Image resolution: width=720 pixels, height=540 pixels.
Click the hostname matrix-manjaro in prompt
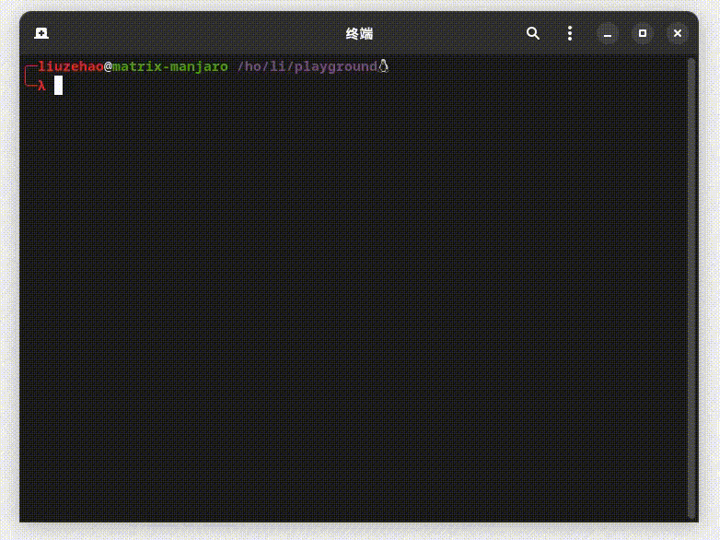click(x=170, y=66)
